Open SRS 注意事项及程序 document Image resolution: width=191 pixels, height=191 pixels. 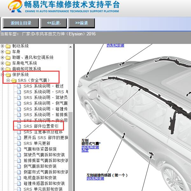point(43,132)
